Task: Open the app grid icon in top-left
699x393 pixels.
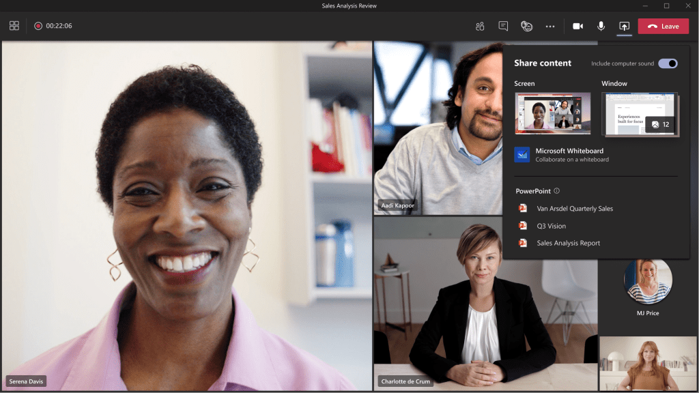Action: pos(14,26)
